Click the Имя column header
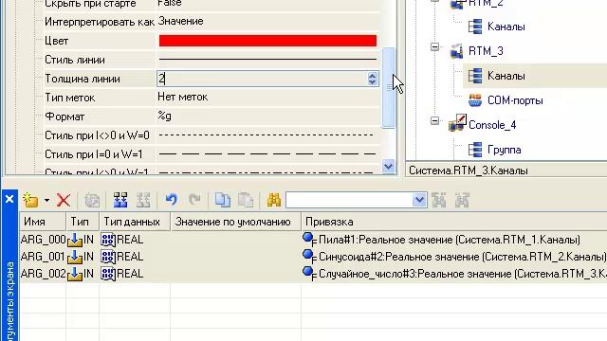The width and height of the screenshot is (607, 341). 43,222
